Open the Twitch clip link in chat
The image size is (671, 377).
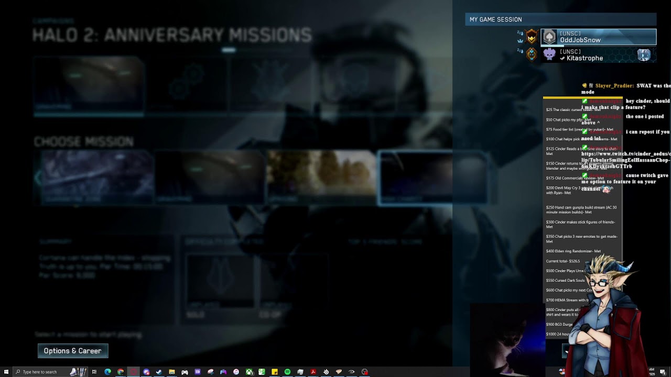pyautogui.click(x=625, y=160)
